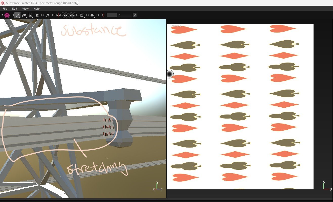Click the 3D viewport Material label
This screenshot has width=333, height=202.
point(10,26)
